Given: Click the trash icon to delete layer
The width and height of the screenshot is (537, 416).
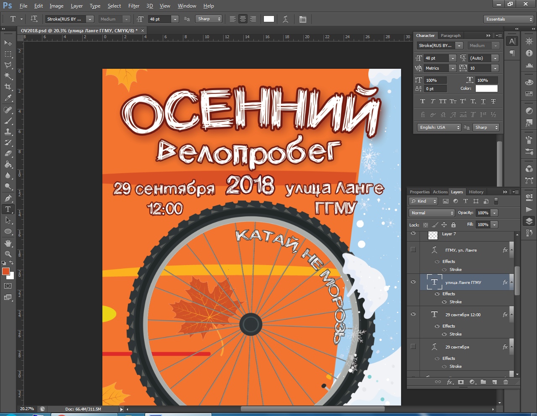Looking at the screenshot, I should 506,382.
